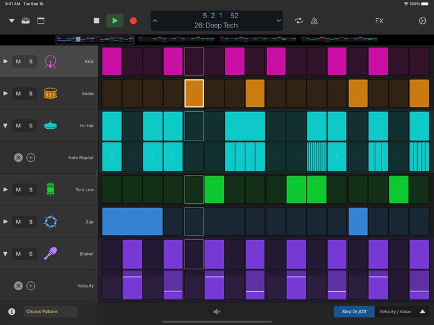The width and height of the screenshot is (434, 325).
Task: Click the Chorus Pattern name field
Action: [51, 312]
